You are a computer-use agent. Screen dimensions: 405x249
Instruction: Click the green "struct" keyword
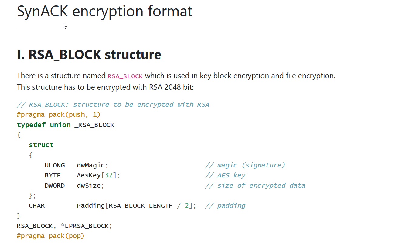(x=41, y=145)
